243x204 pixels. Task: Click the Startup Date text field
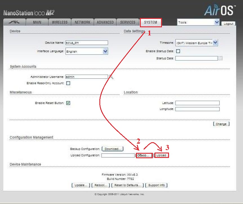pos(197,58)
